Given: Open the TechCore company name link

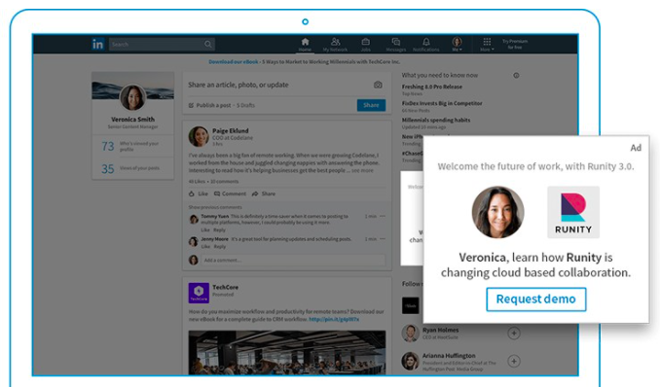Looking at the screenshot, I should tap(225, 287).
